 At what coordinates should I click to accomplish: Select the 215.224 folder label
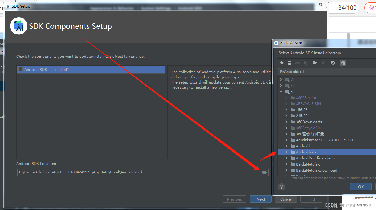pos(303,116)
